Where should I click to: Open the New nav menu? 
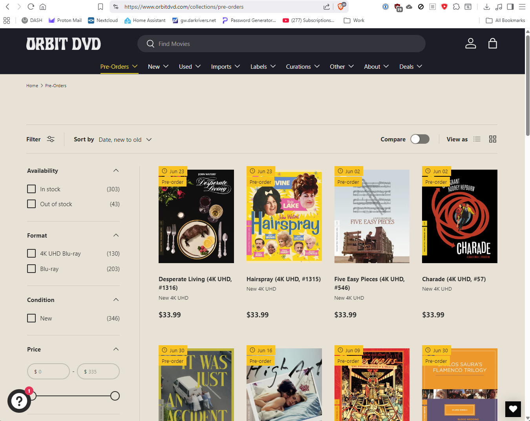pos(158,67)
